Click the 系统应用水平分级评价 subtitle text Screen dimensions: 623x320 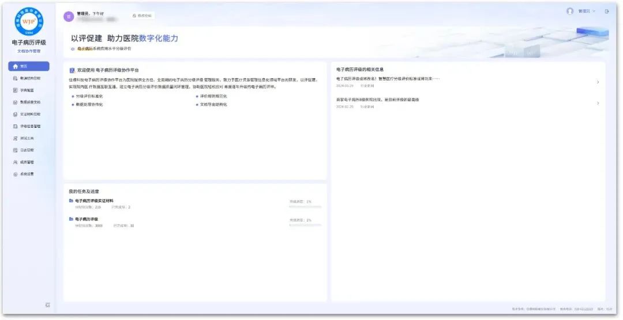click(x=112, y=49)
